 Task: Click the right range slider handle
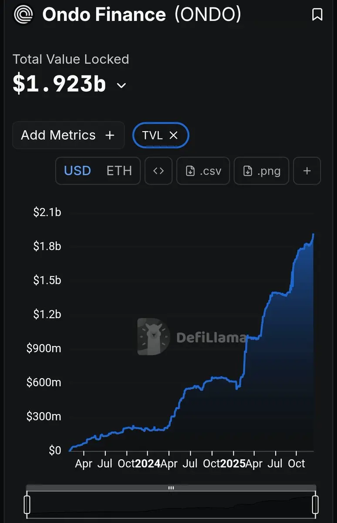315,504
